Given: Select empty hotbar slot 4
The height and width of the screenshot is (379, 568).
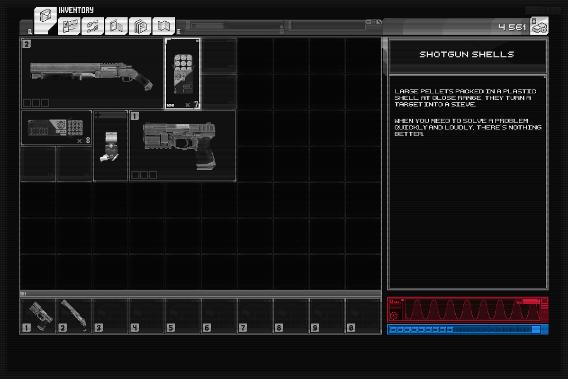Looking at the screenshot, I should [x=146, y=316].
